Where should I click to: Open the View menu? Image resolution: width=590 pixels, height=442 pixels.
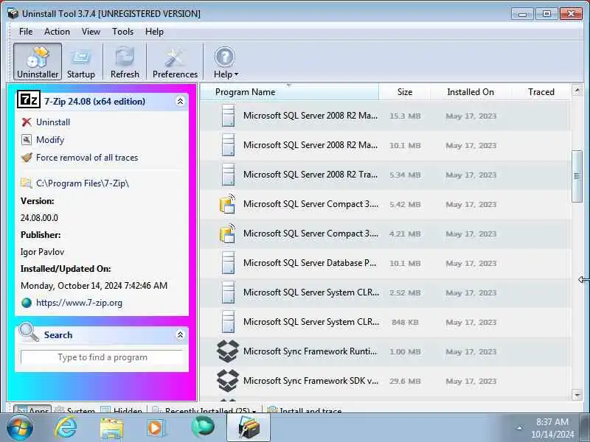pos(91,32)
